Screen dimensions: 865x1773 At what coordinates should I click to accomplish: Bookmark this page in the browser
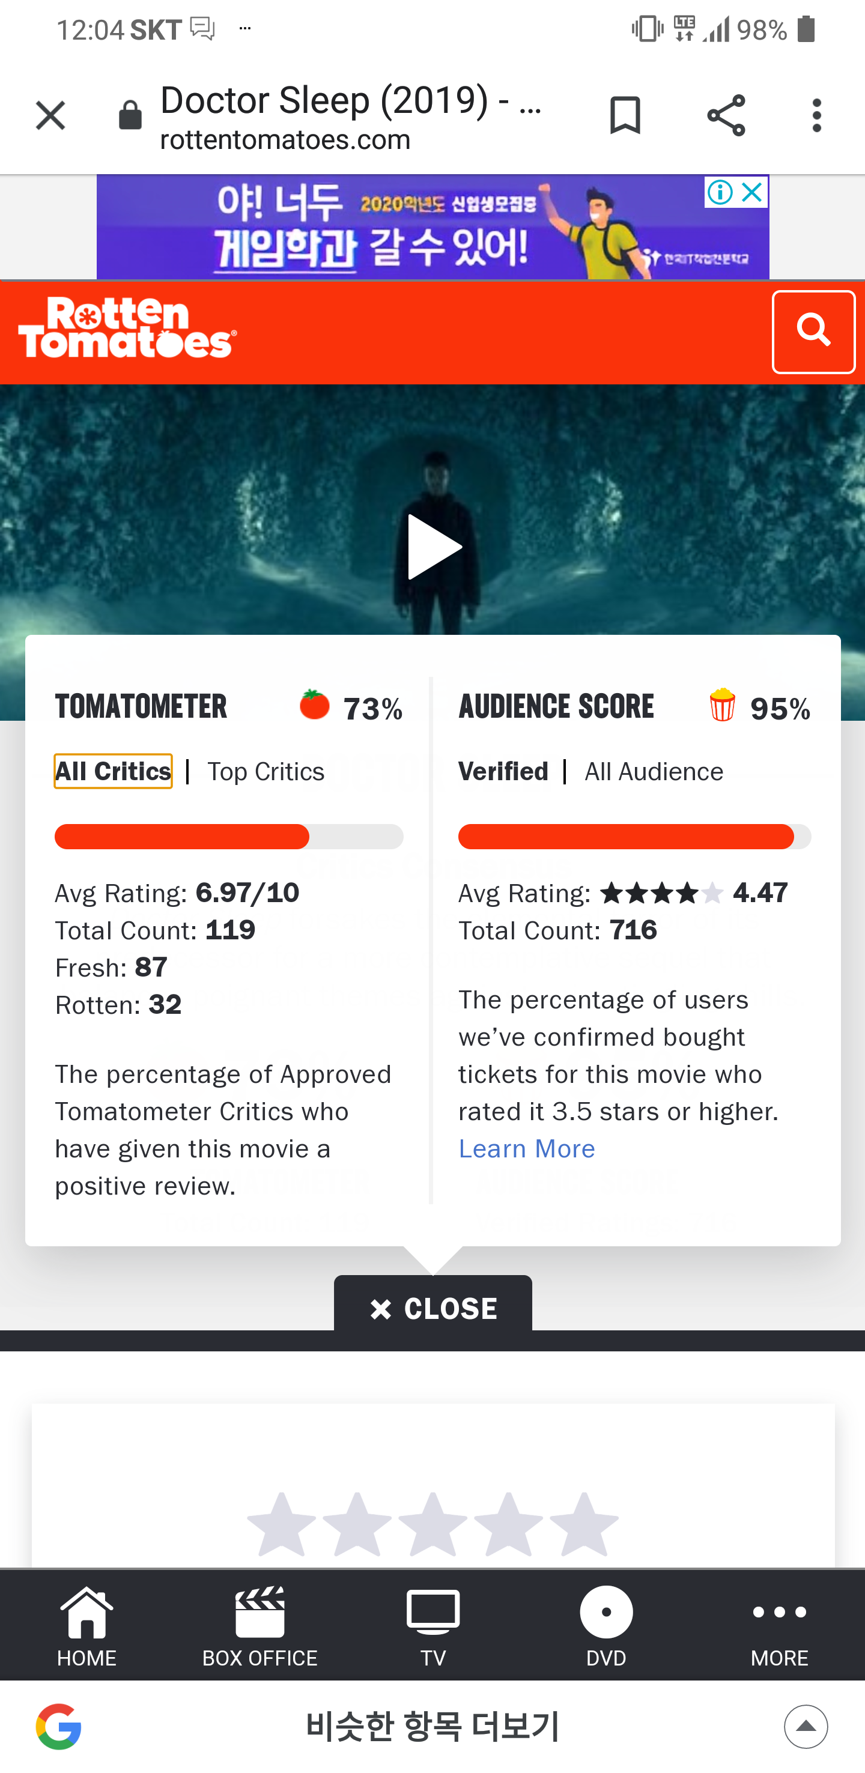click(625, 115)
